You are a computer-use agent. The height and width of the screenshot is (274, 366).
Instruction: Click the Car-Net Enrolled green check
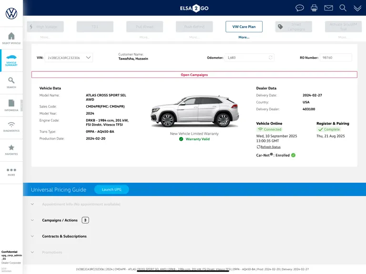[293, 155]
